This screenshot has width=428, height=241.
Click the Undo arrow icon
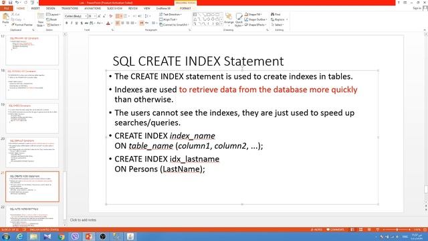pyautogui.click(x=17, y=3)
